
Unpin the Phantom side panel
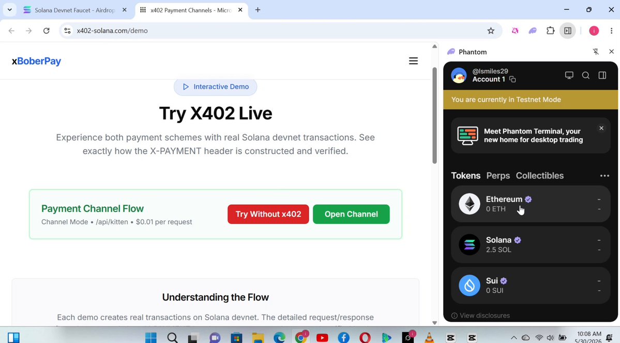(x=596, y=52)
